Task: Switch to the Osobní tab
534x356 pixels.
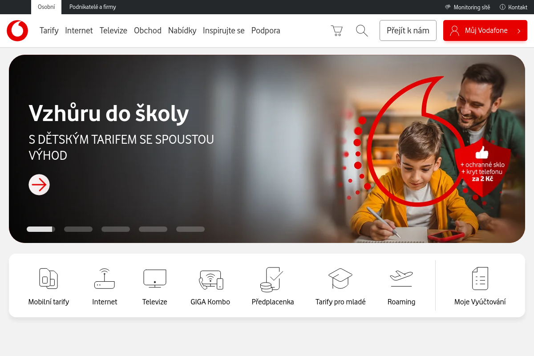Action: point(47,7)
